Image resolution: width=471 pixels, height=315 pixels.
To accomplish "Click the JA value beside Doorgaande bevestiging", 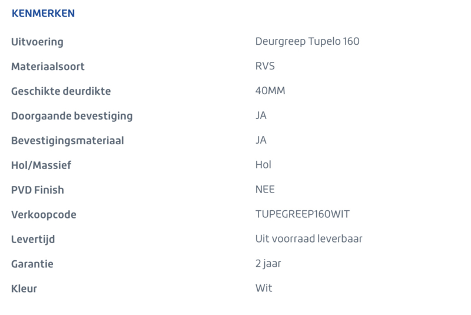I will click(x=261, y=115).
